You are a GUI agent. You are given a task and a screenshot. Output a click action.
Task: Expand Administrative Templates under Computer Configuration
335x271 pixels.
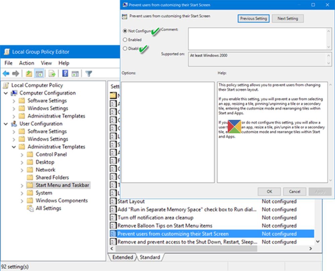pyautogui.click(x=14, y=116)
